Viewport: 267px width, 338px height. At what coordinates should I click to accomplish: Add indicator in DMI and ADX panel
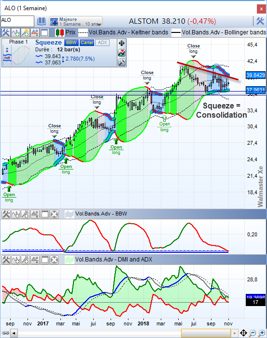16,260
